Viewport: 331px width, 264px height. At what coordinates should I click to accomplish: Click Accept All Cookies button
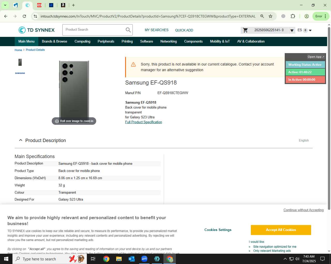point(281,230)
